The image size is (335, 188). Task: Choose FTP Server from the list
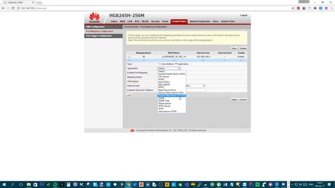(x=172, y=77)
